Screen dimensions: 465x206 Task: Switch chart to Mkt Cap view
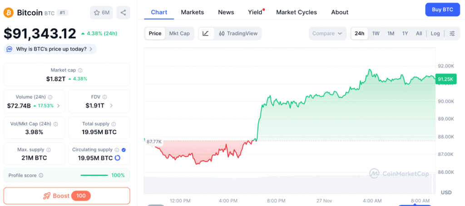179,34
